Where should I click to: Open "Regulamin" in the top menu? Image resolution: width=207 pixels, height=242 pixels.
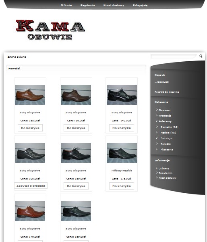click(87, 5)
